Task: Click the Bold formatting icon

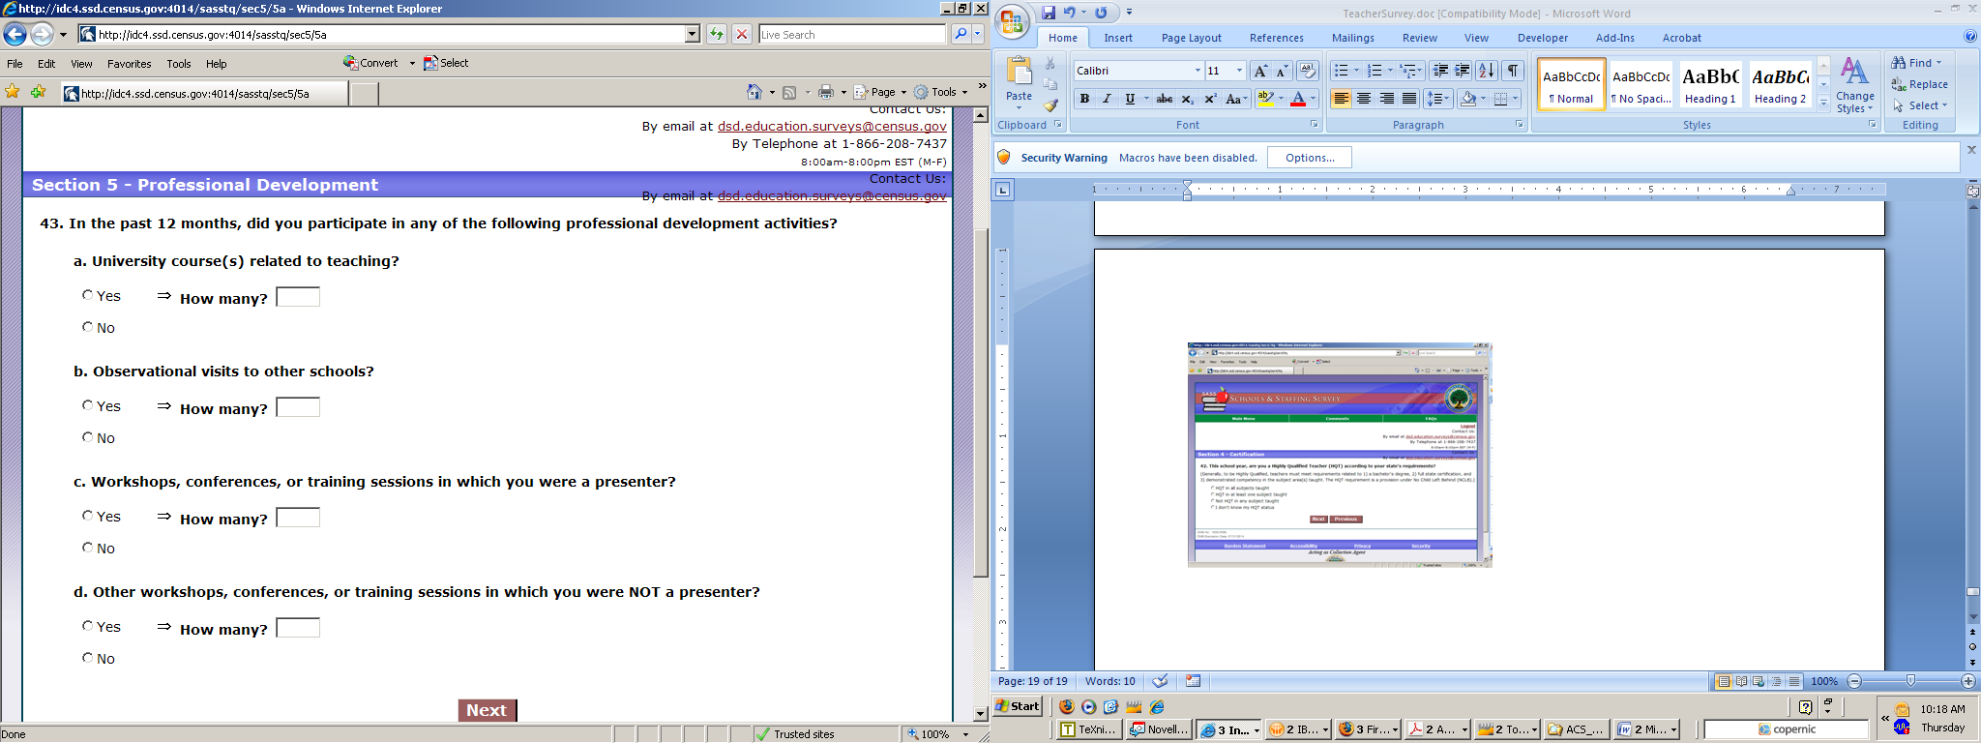Action: click(1084, 99)
